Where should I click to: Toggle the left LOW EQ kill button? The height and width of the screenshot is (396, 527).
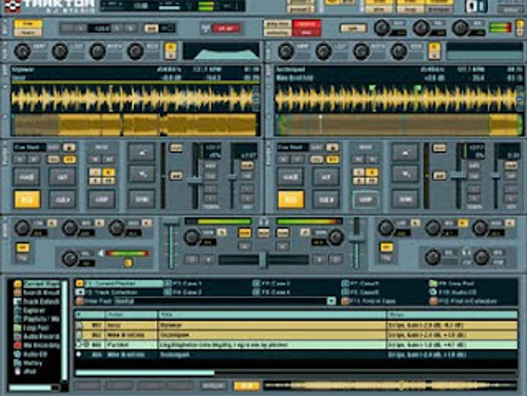click(x=52, y=223)
